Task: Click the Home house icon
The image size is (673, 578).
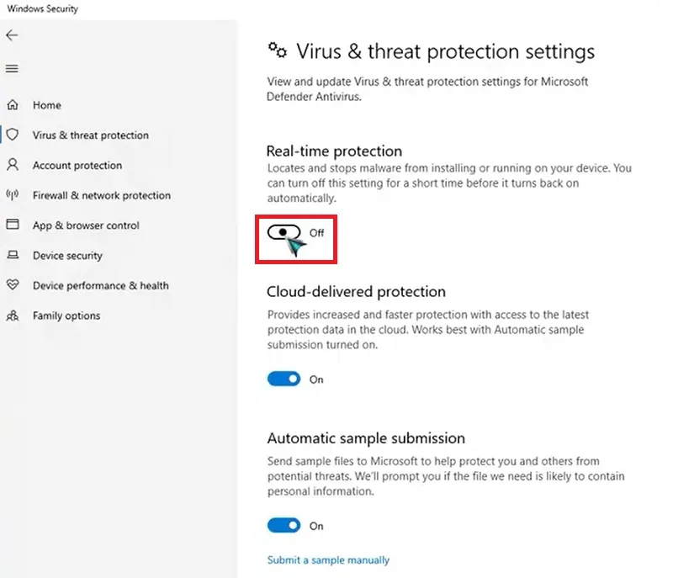Action: pos(13,104)
